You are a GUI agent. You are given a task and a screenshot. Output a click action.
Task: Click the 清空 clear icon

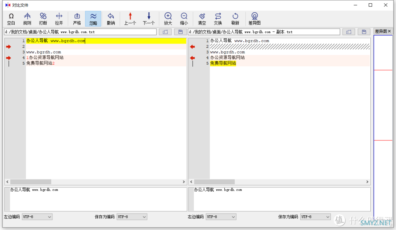click(x=202, y=19)
